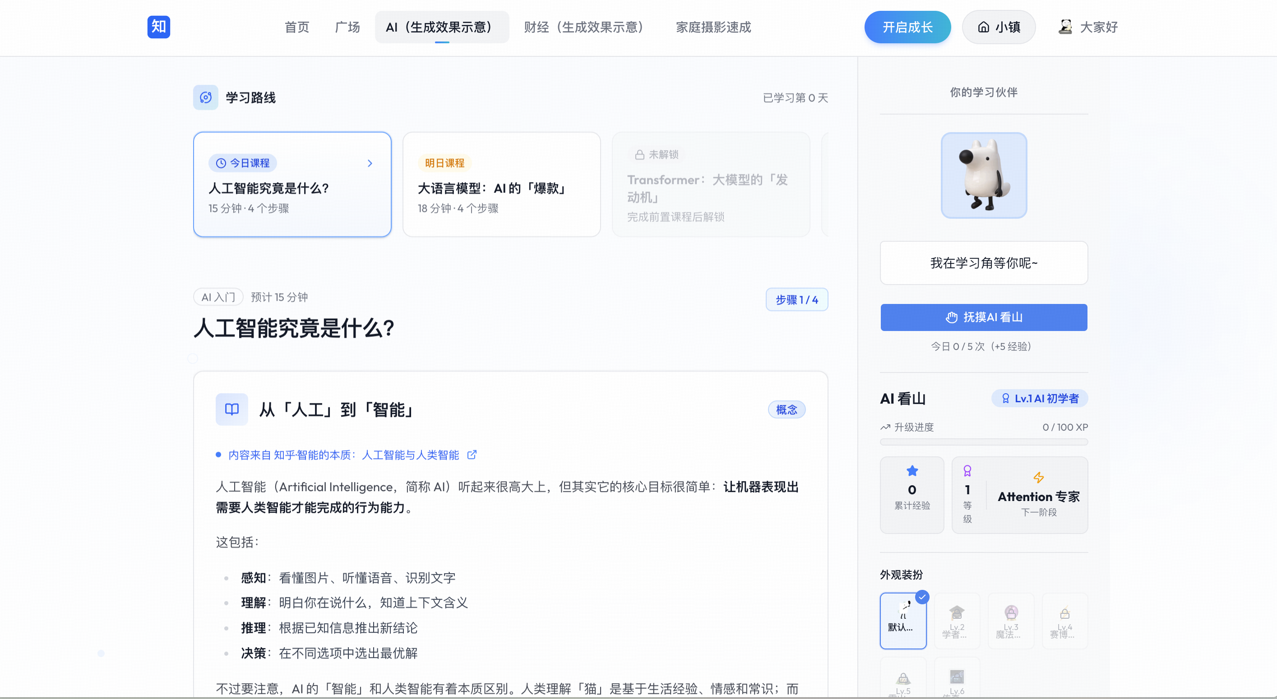Select the locked Lv.2 学者 outfit
Image resolution: width=1277 pixels, height=699 pixels.
957,621
